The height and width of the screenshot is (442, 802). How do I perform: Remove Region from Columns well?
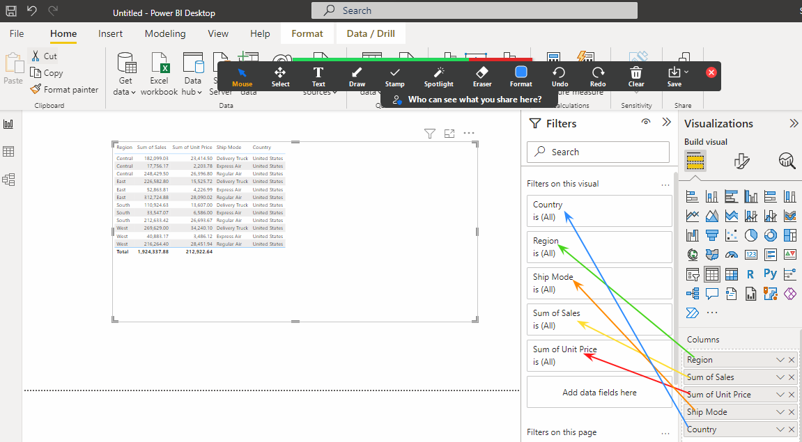click(792, 360)
